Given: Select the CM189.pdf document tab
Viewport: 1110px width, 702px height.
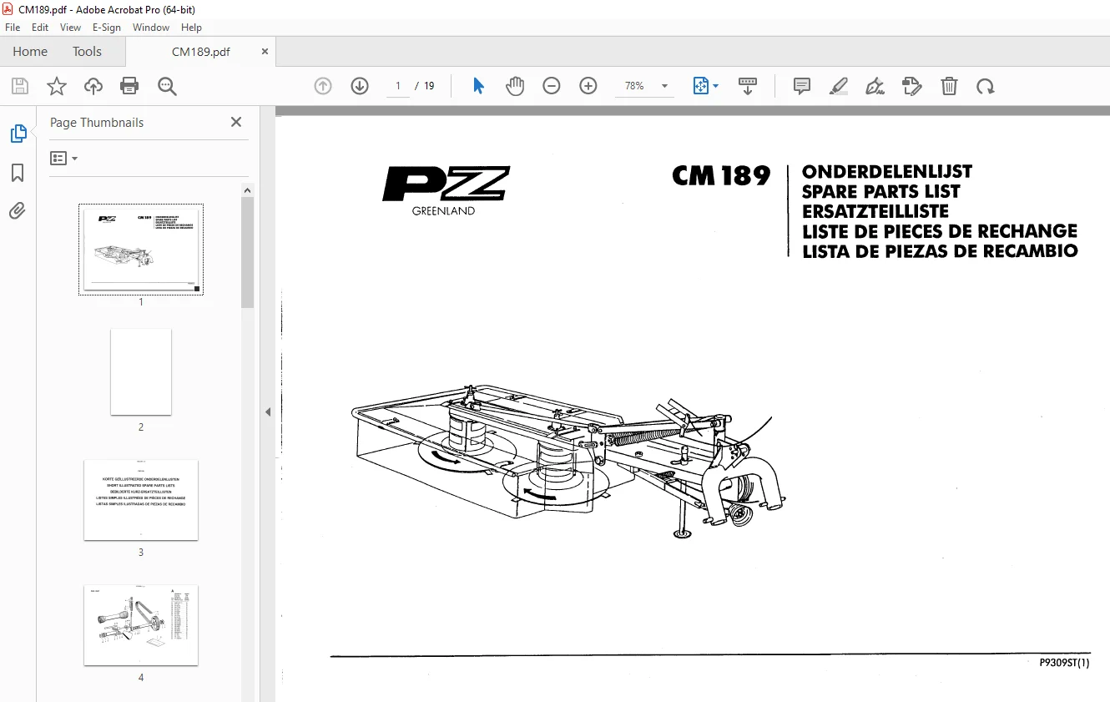Looking at the screenshot, I should click(201, 52).
